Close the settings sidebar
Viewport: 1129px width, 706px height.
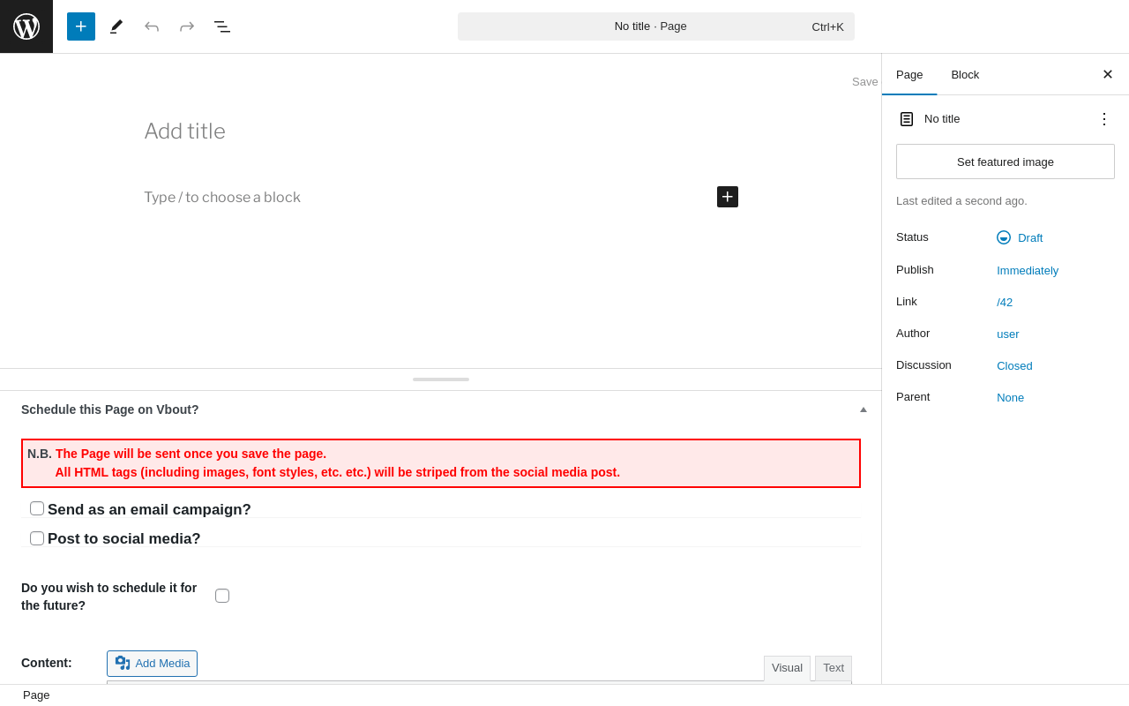[1108, 74]
